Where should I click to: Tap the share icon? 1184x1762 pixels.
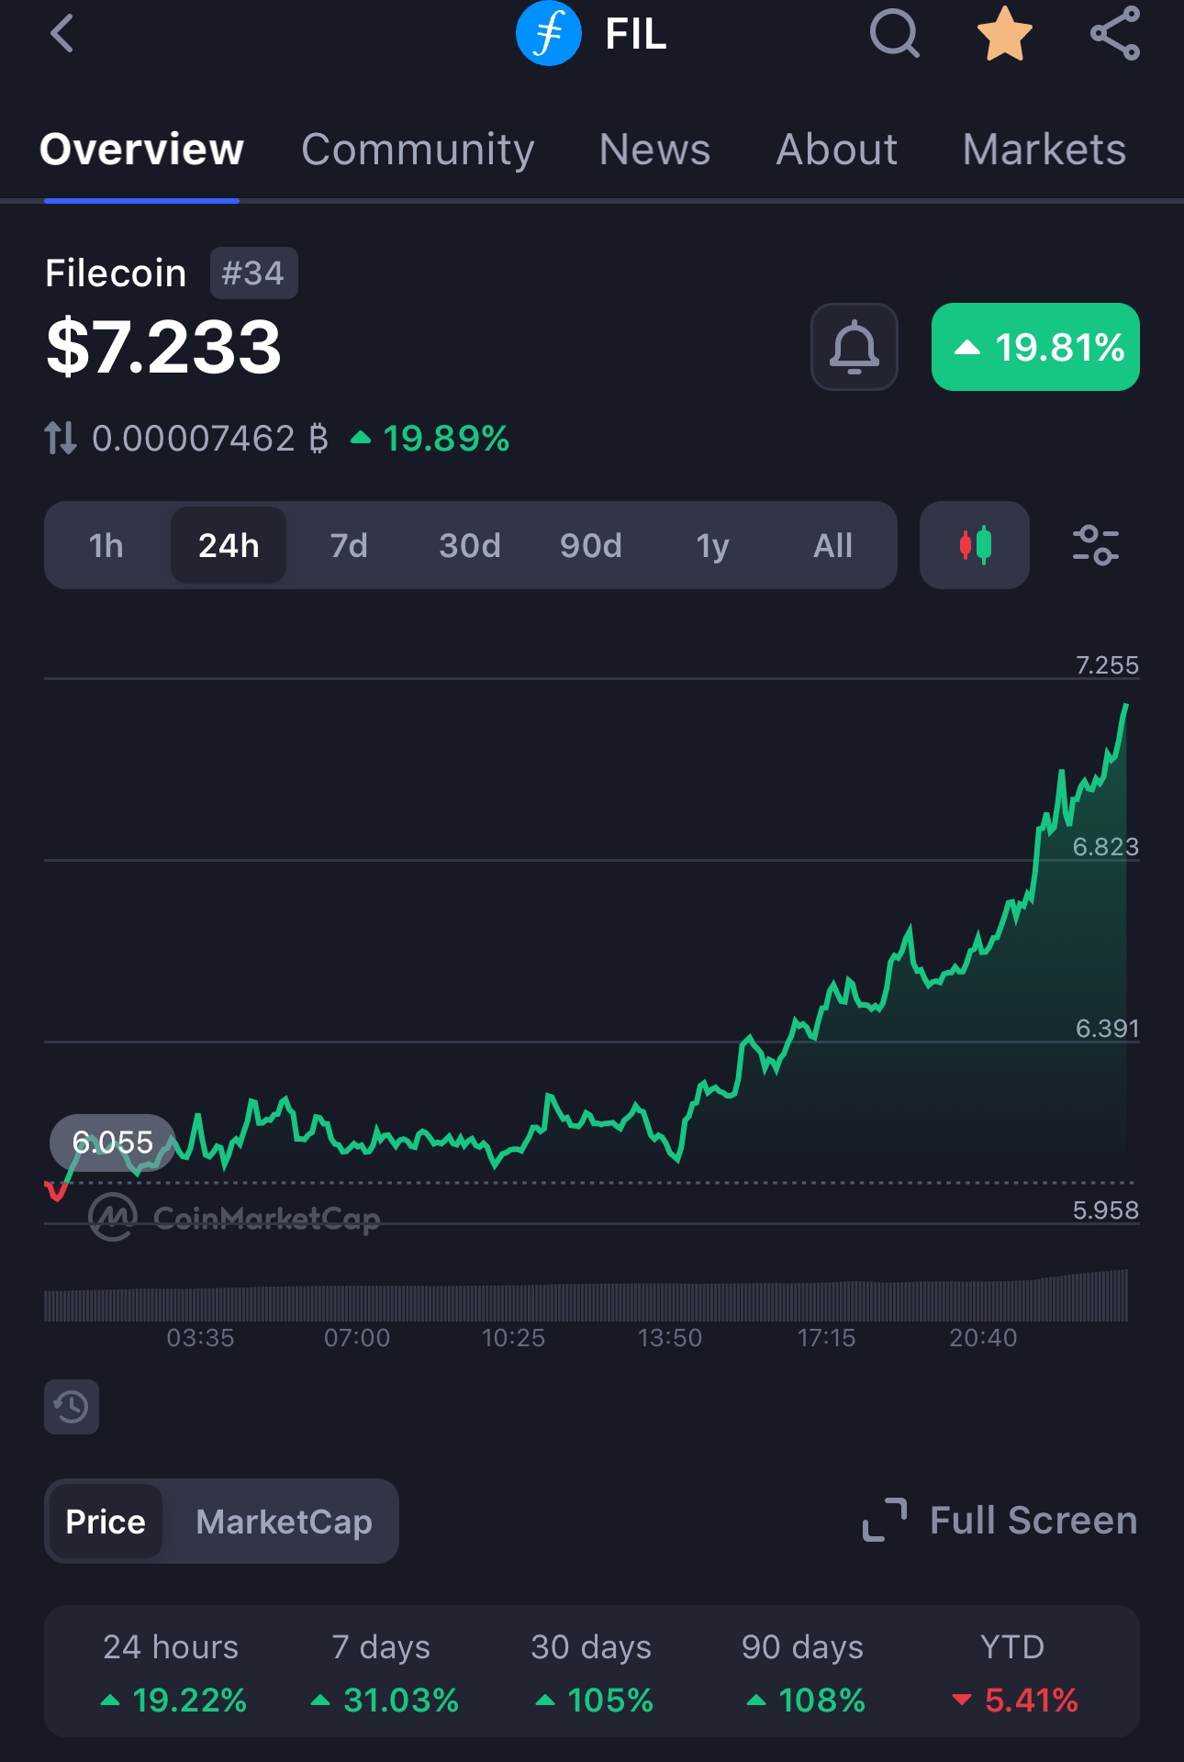tap(1115, 35)
